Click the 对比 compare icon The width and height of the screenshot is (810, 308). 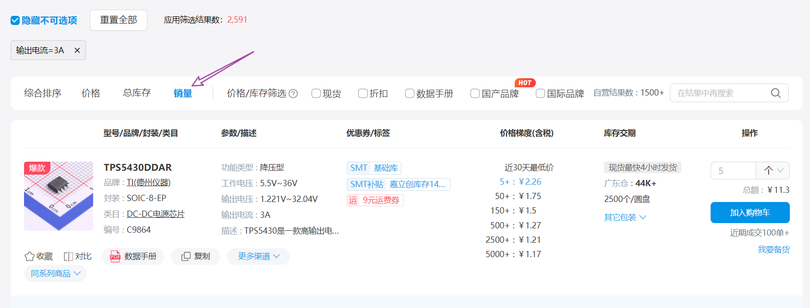69,257
